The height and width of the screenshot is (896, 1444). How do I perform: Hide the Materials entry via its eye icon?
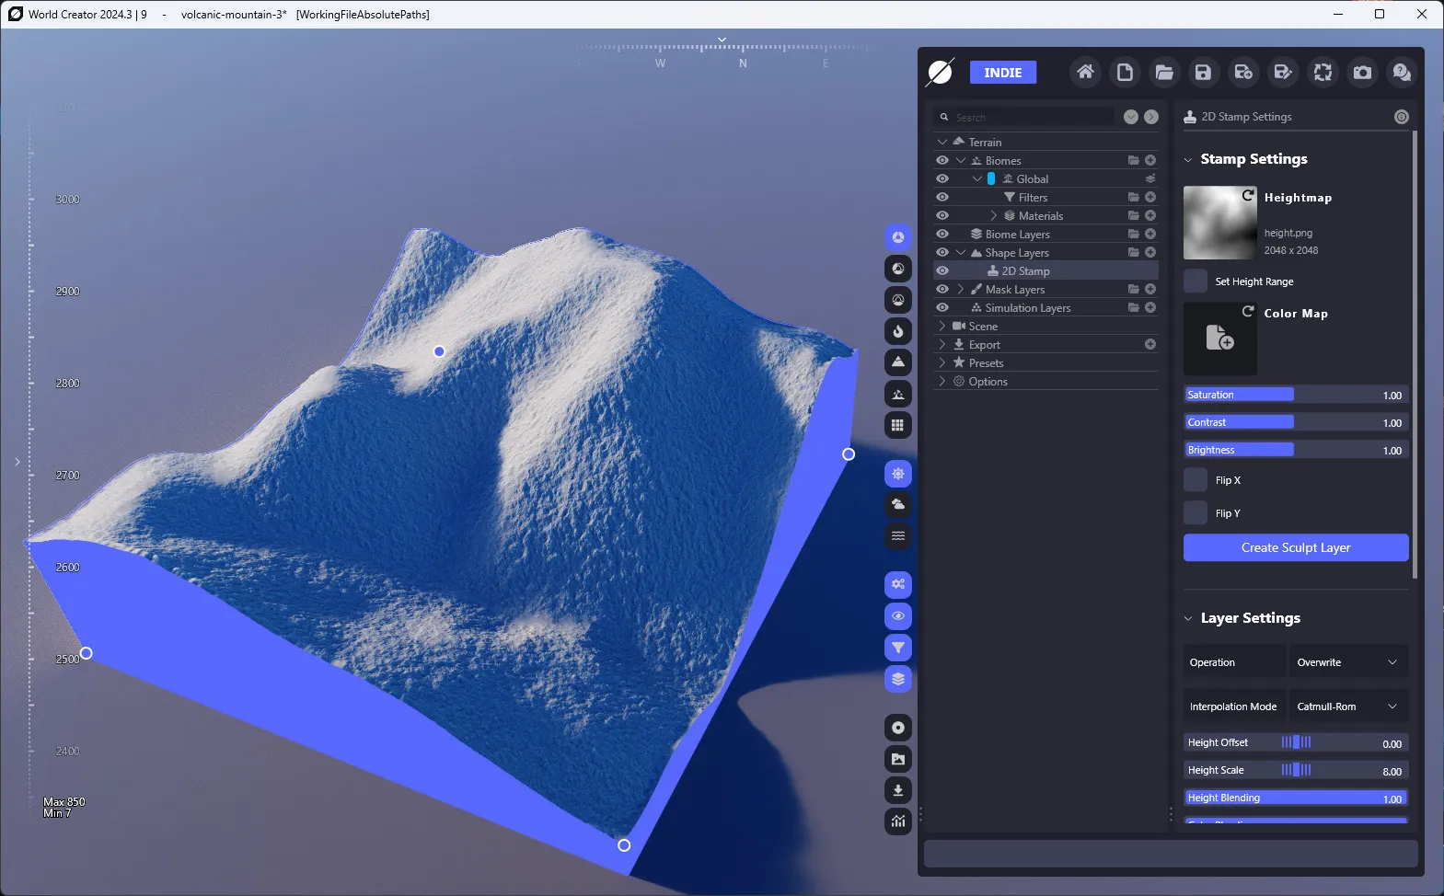(942, 215)
